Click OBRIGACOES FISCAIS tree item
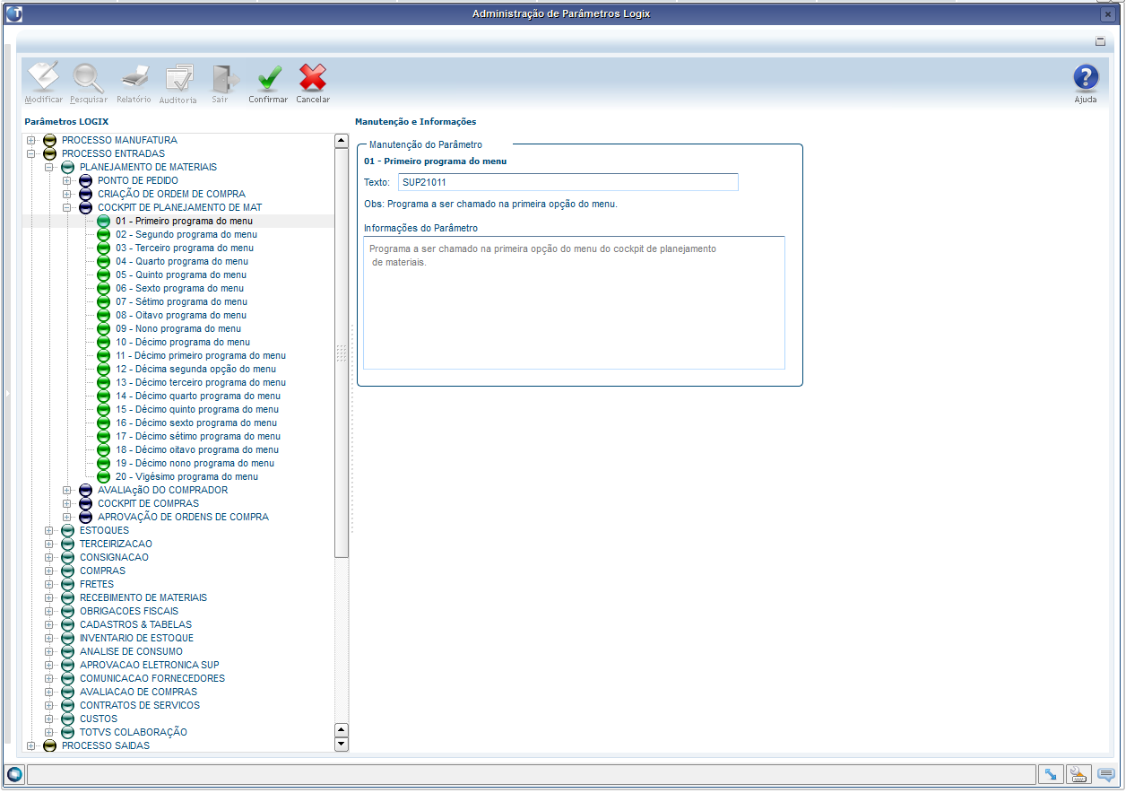Image resolution: width=1126 pixels, height=793 pixels. pyautogui.click(x=128, y=612)
